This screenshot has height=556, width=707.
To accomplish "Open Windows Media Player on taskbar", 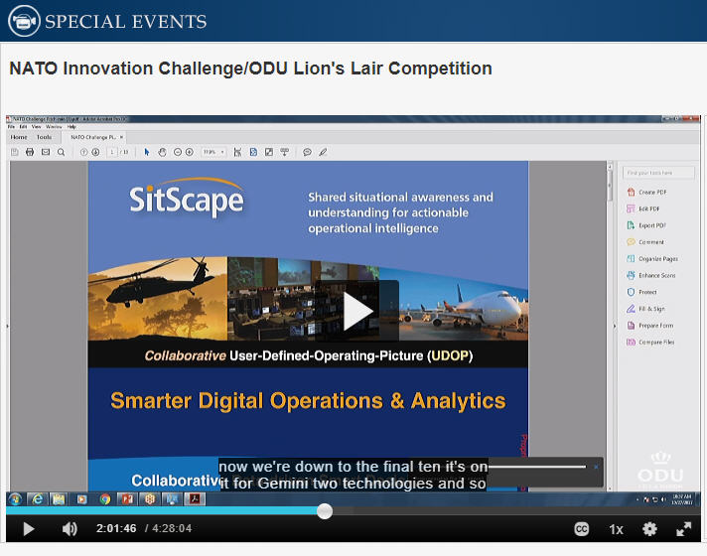I will 82,499.
